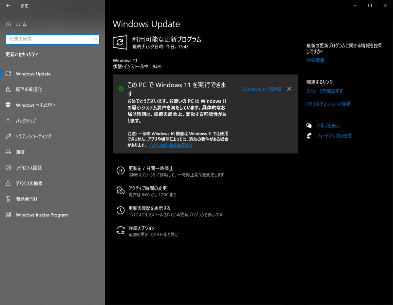Click the Windows Update page title
Image resolution: width=393 pixels, height=305 pixels.
[x=146, y=24]
